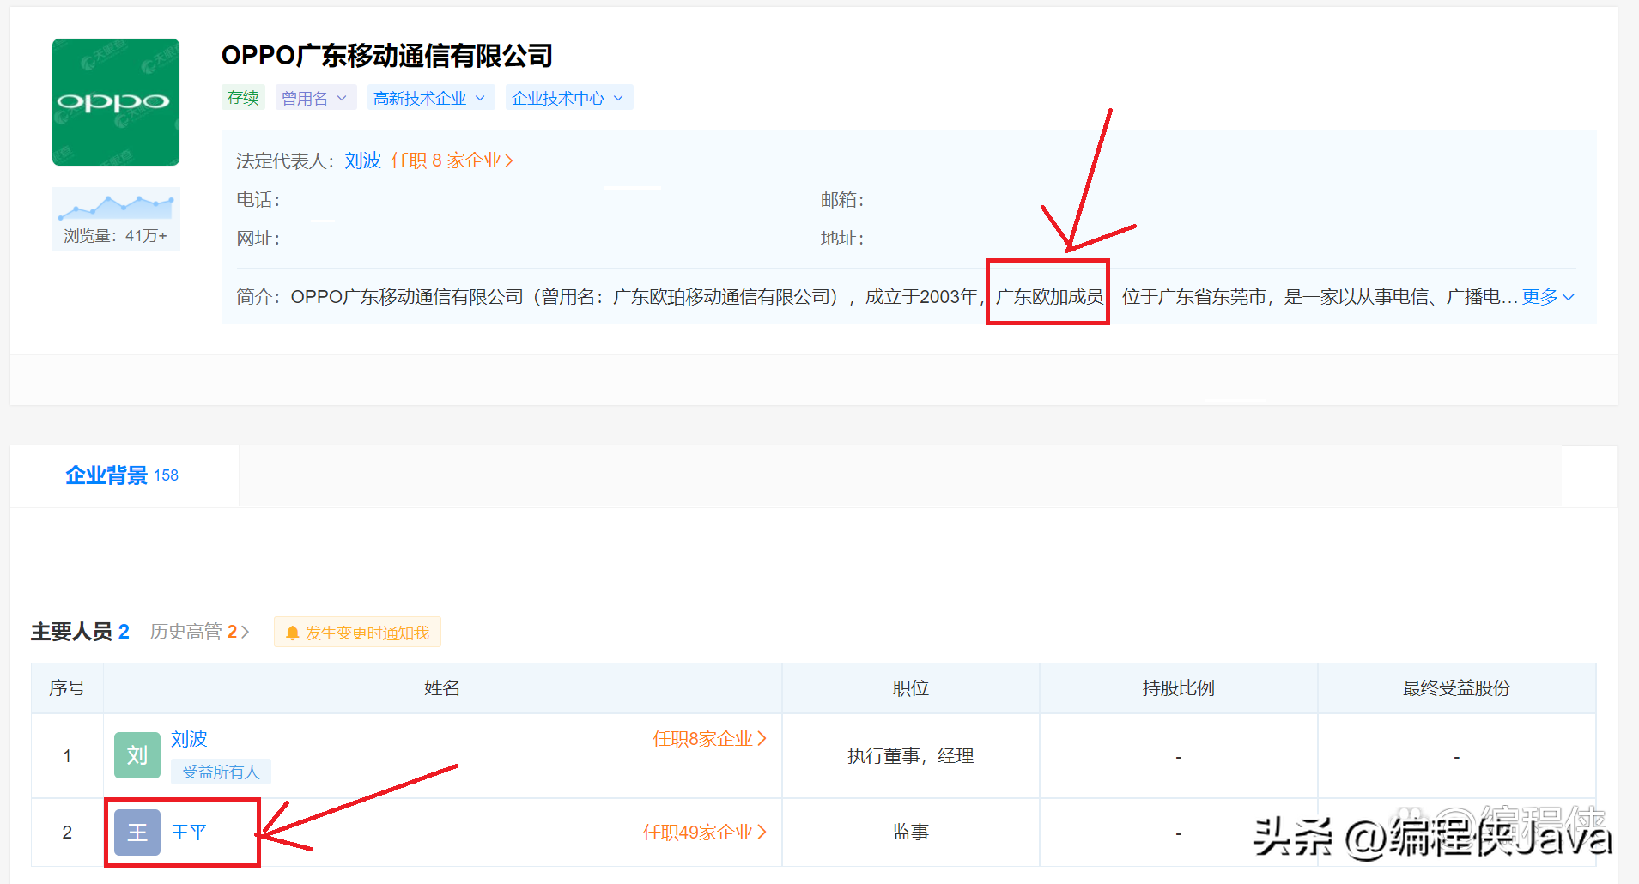
Task: Open 历史高管 2 list
Action: (x=199, y=632)
